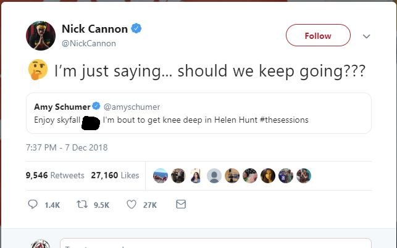Click the envelope direct message icon
Screen dimensions: 397x248
(180, 204)
